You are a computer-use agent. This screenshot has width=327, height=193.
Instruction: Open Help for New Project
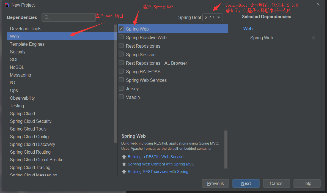point(307,183)
